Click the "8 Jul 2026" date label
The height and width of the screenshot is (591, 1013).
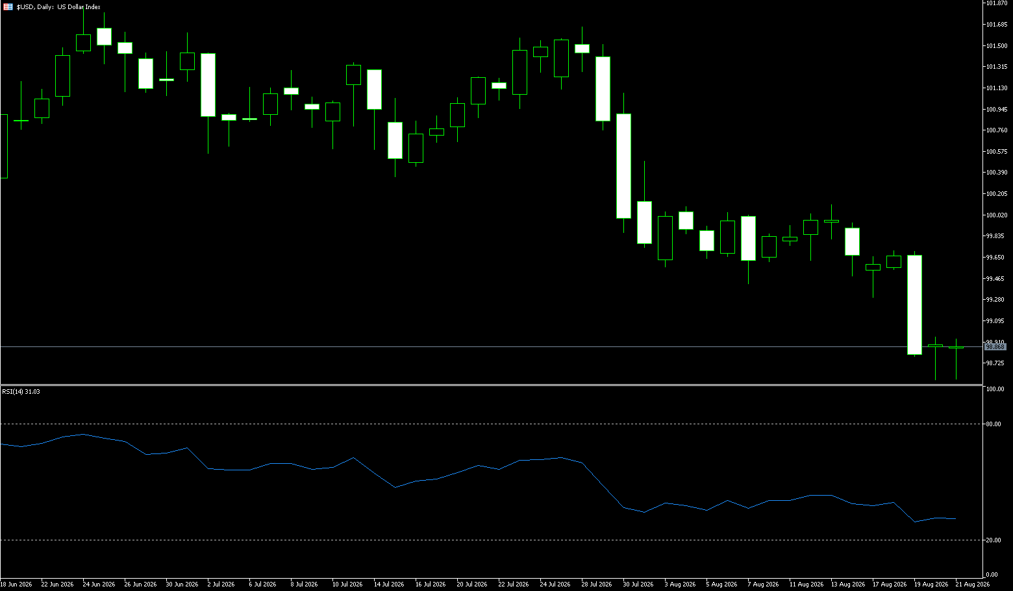(x=304, y=585)
